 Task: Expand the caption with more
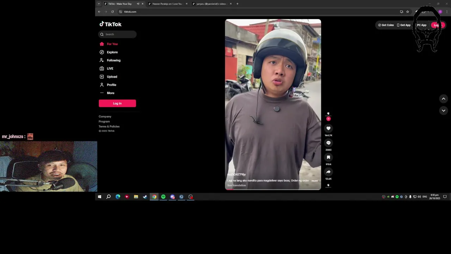pos(314,181)
